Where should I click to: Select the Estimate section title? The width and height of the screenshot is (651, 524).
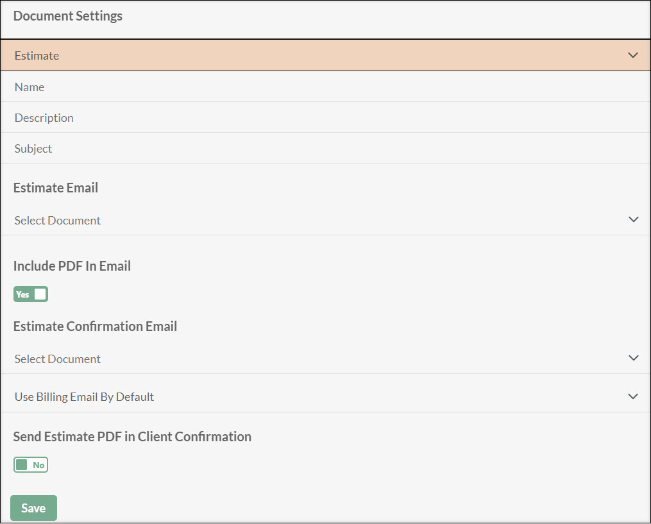click(37, 55)
